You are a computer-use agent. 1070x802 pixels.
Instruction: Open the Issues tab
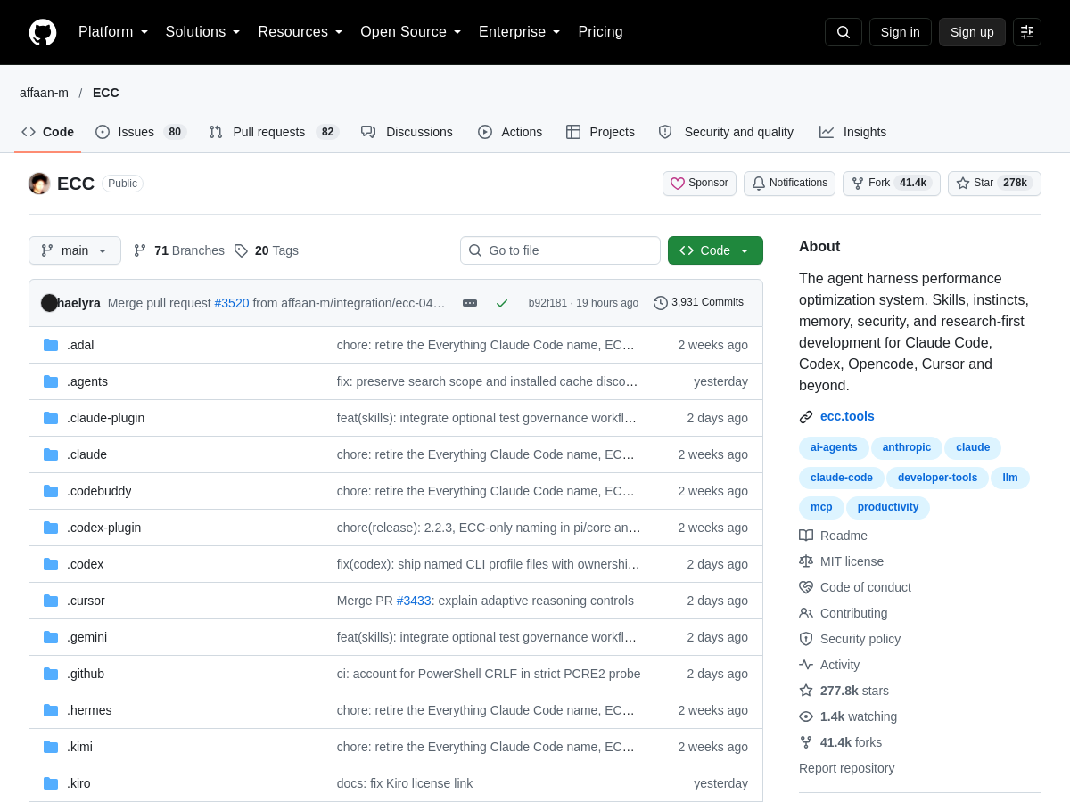(x=141, y=132)
